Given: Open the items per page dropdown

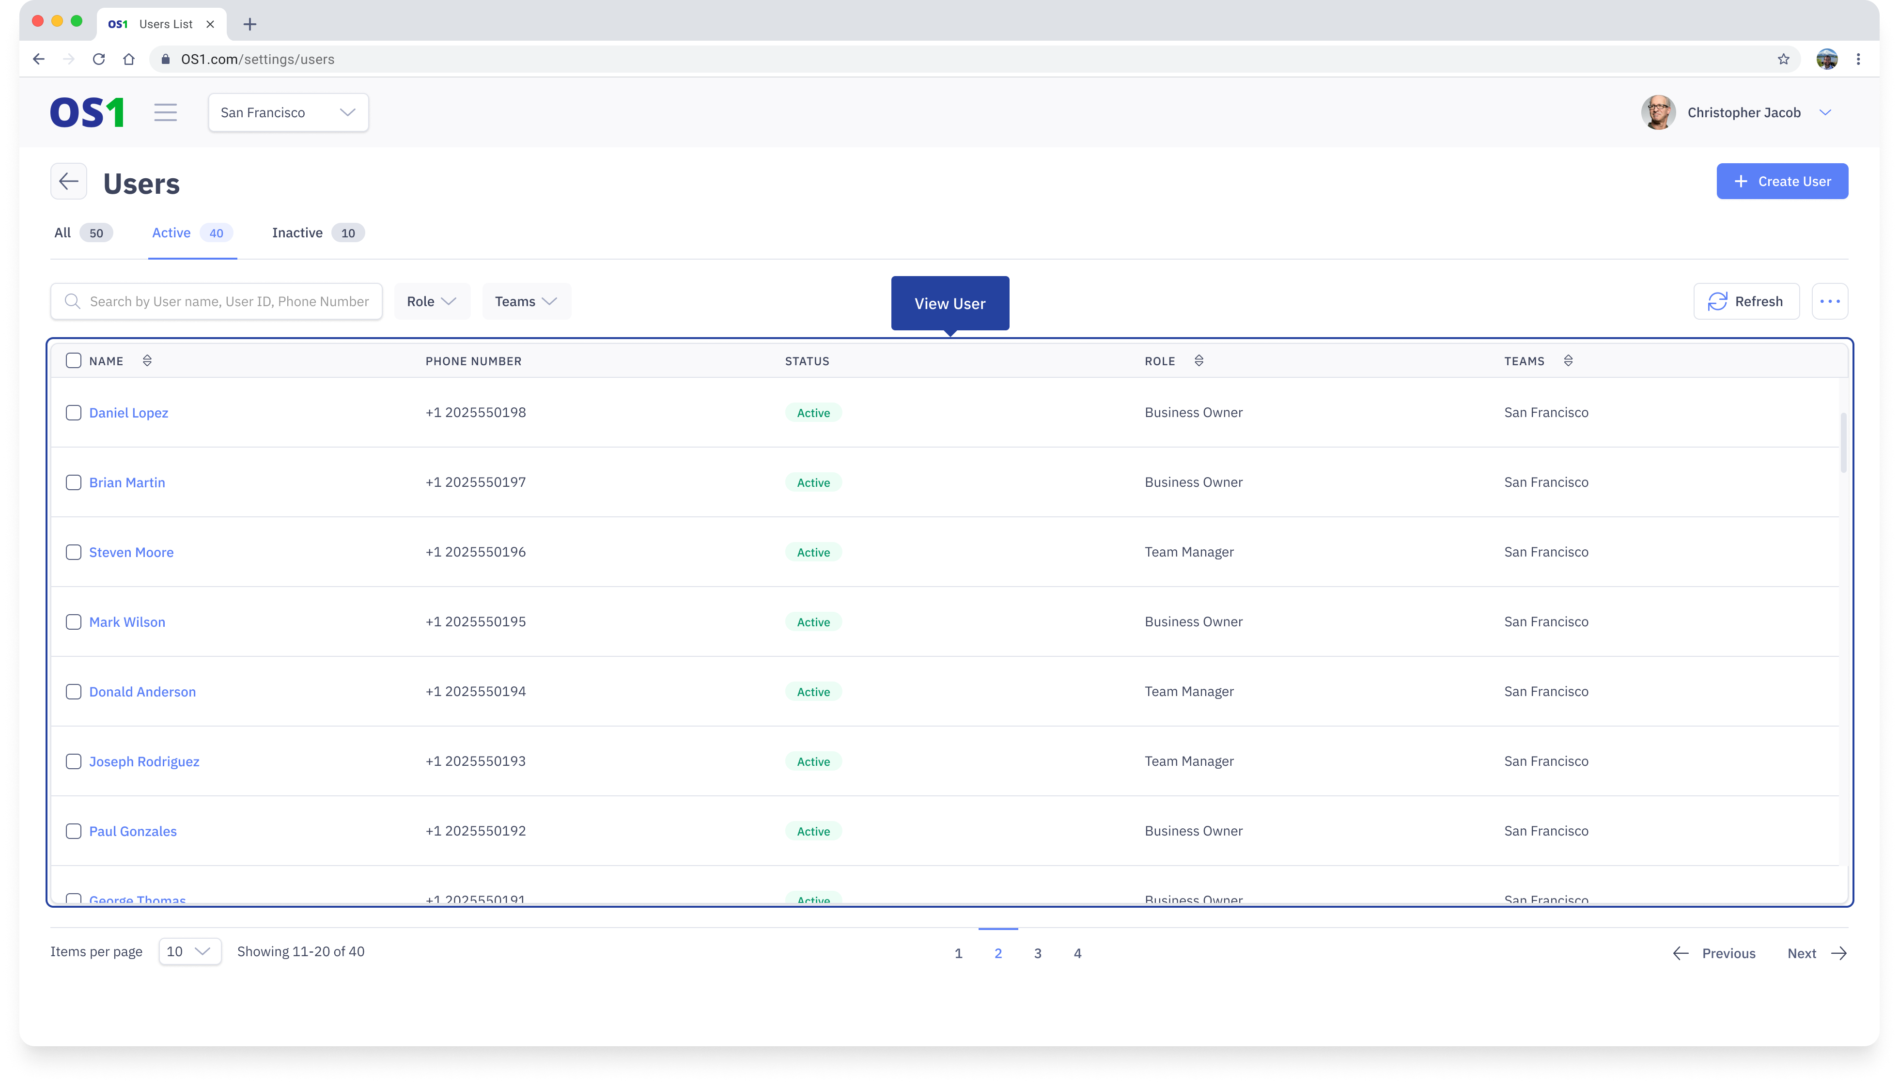Looking at the screenshot, I should coord(189,952).
